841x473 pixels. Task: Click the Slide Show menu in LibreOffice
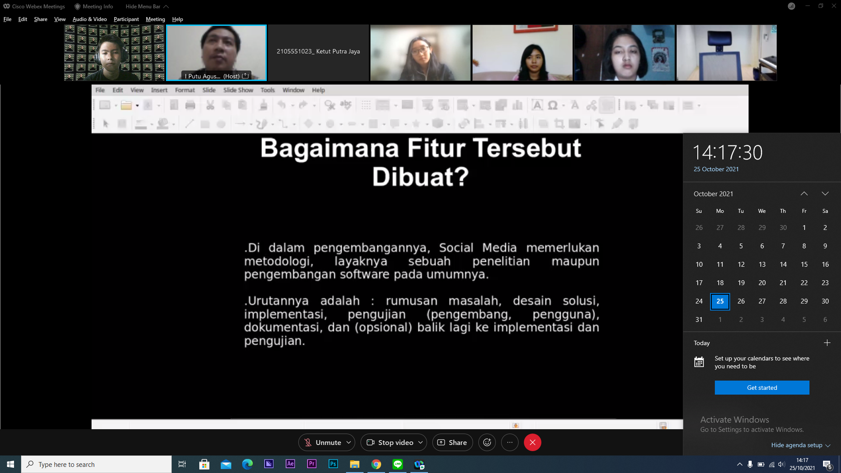(x=238, y=90)
